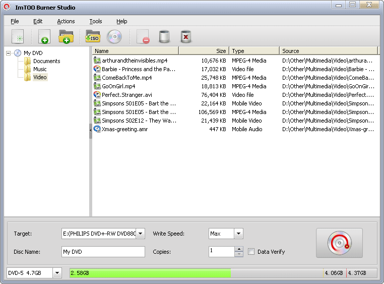384x284 pixels.
Task: Open the Actions menu
Action: (66, 21)
